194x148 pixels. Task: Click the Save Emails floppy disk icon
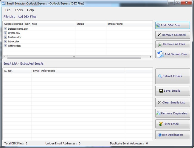(161, 91)
